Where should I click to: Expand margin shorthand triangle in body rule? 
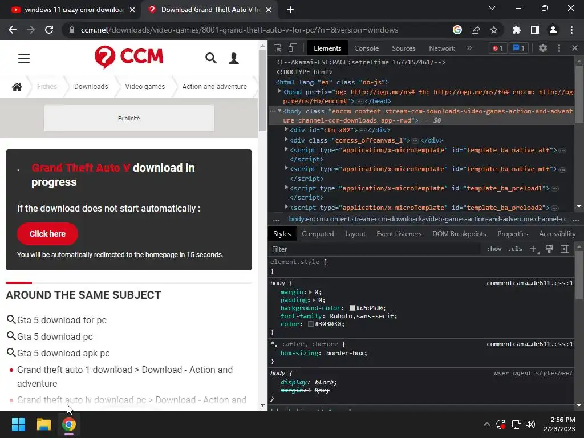311,293
